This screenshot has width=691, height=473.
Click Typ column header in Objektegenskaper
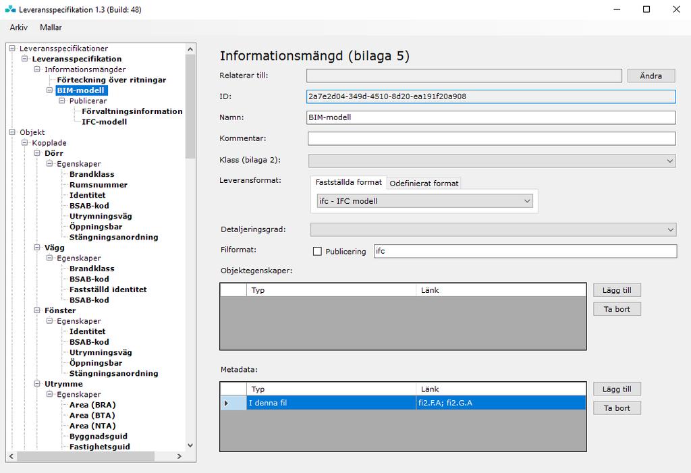(331, 290)
